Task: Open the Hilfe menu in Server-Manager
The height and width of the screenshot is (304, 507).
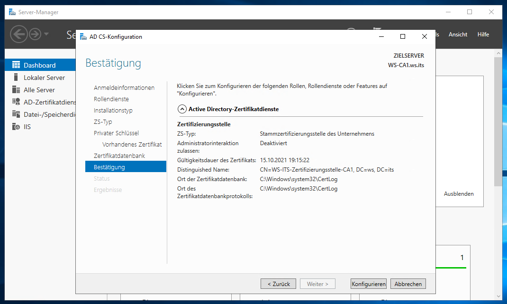Action: coord(483,35)
